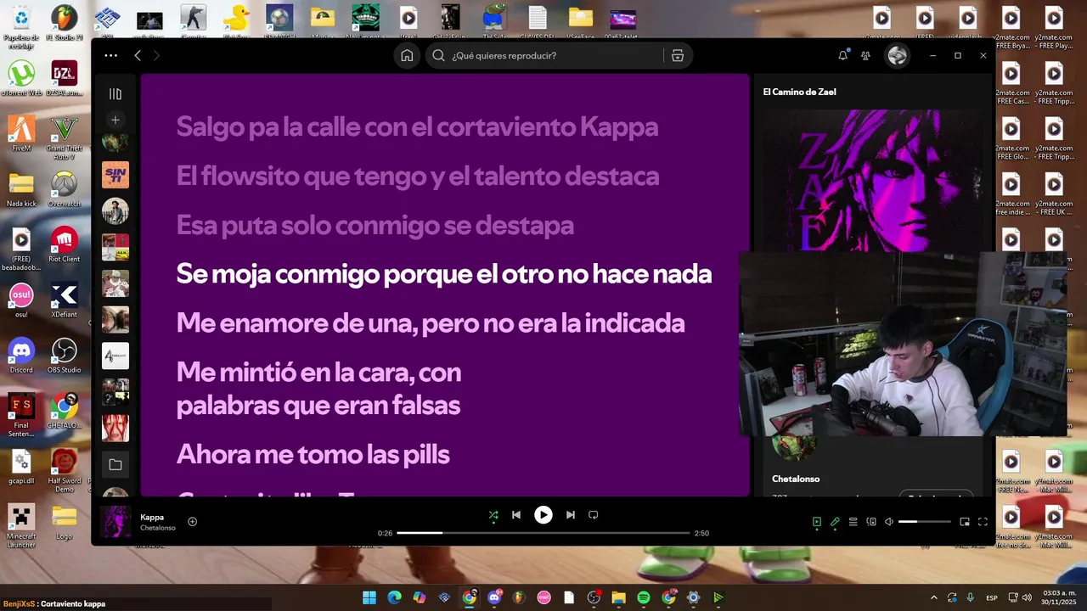Click lyric "Esa puta solo conmigo se destapa"
Screen dimensions: 1087x611
[375, 226]
